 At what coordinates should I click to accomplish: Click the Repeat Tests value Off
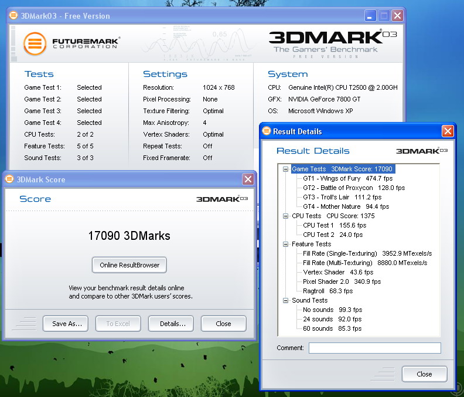click(207, 146)
